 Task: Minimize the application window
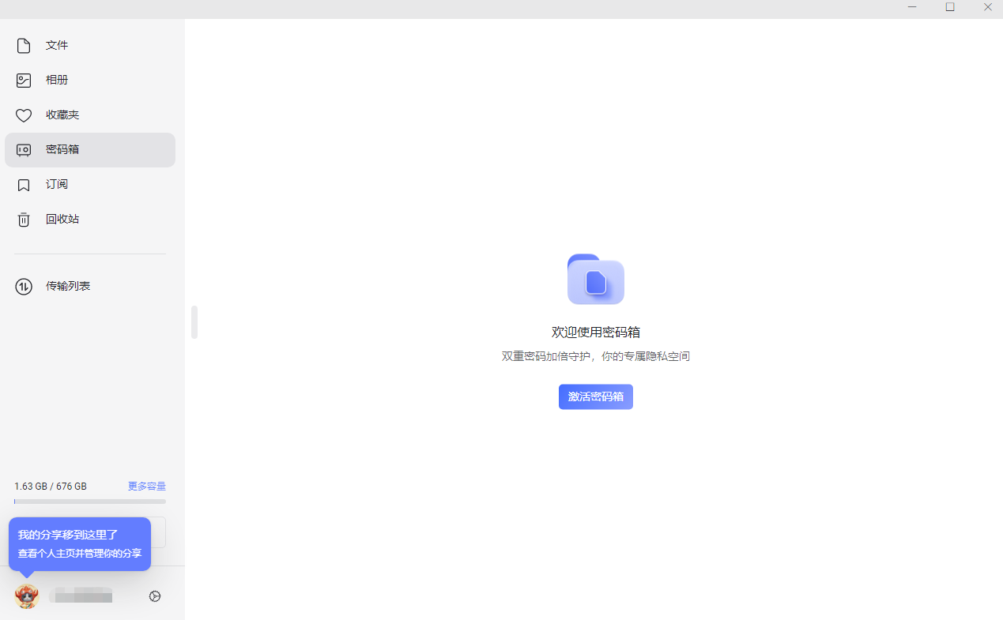[912, 7]
